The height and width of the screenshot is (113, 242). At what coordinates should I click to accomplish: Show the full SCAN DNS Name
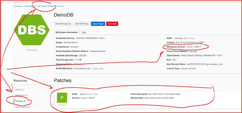[x=95, y=69]
